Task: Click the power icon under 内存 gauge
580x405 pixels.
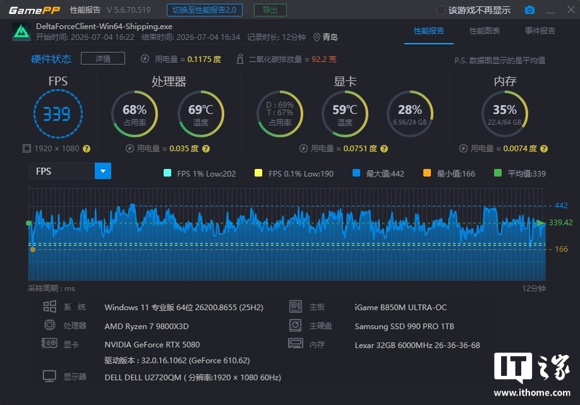Action: click(463, 149)
